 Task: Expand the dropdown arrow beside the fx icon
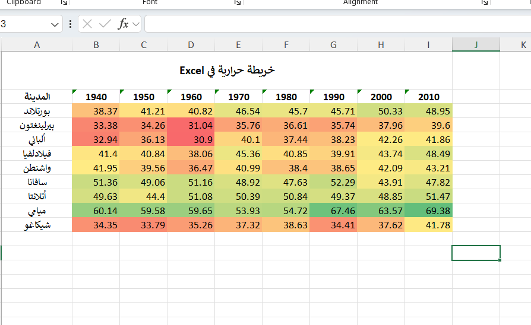(136, 24)
